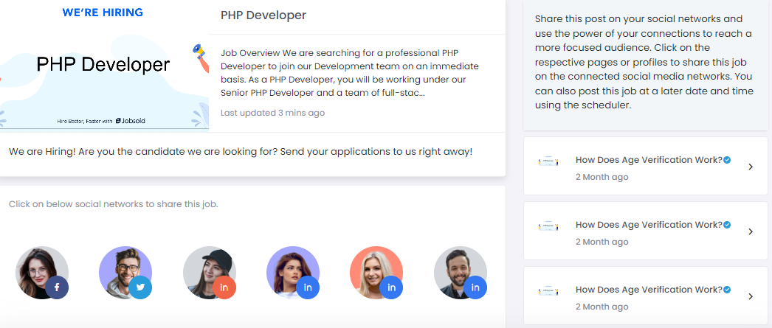Click verified badge on third Age Verification post
This screenshot has width=772, height=328.
(728, 290)
